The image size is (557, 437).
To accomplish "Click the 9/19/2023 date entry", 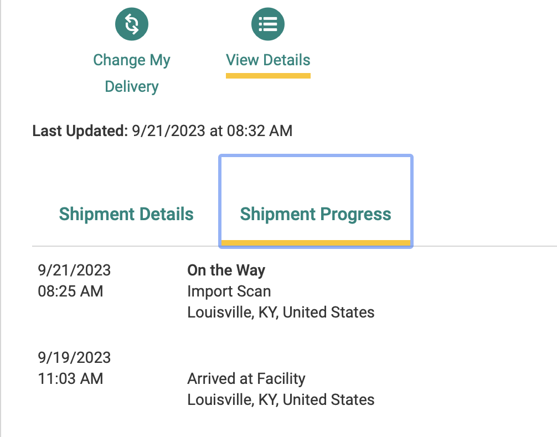I will tap(74, 357).
